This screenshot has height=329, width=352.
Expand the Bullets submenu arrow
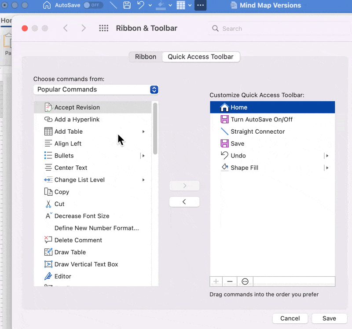(x=143, y=156)
